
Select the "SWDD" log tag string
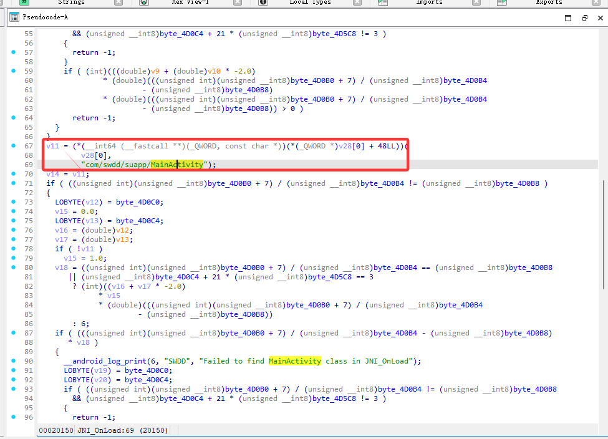click(x=177, y=361)
